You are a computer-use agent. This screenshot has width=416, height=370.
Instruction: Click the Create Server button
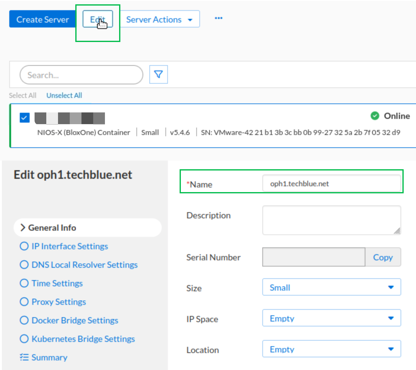pos(43,19)
